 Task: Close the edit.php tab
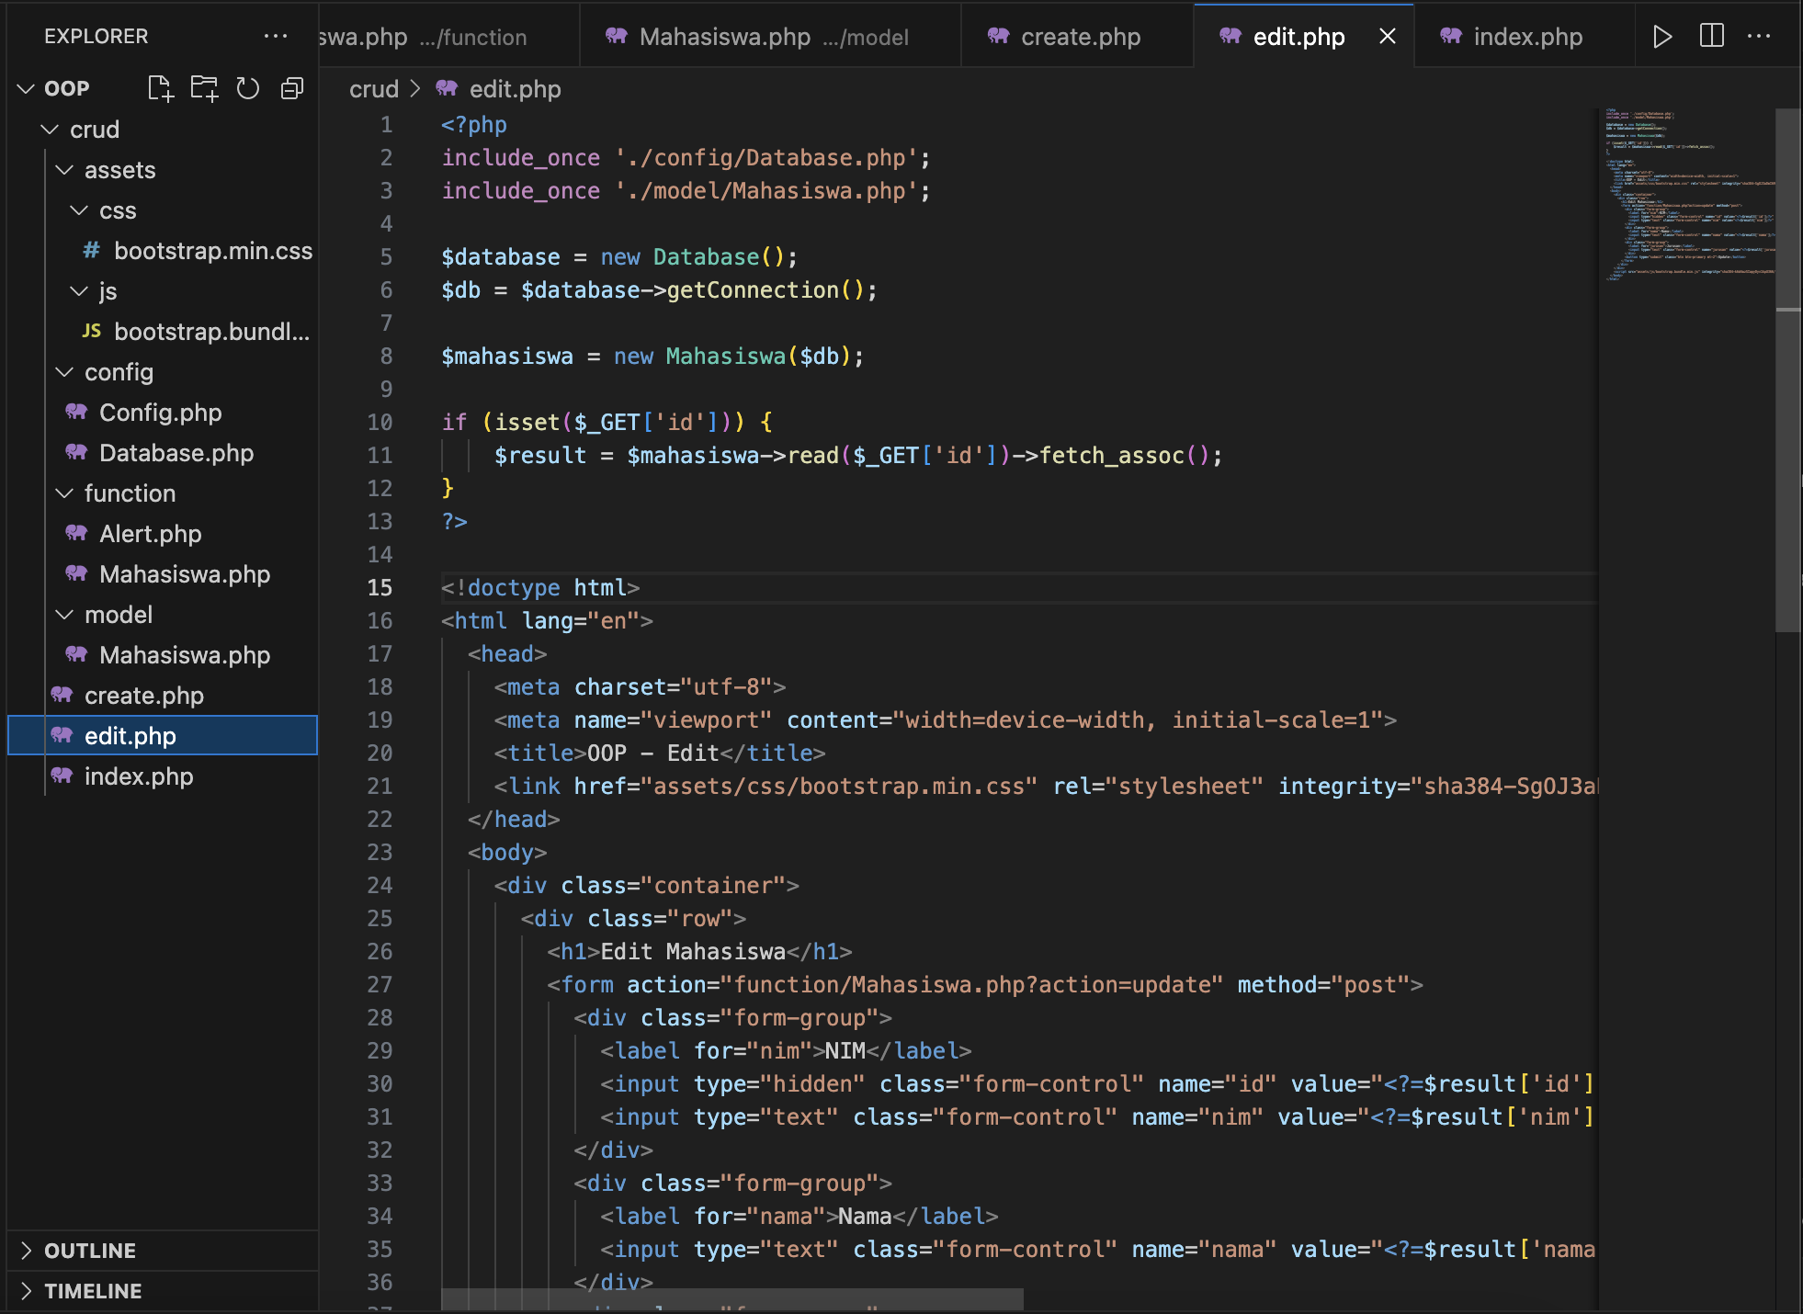point(1387,37)
